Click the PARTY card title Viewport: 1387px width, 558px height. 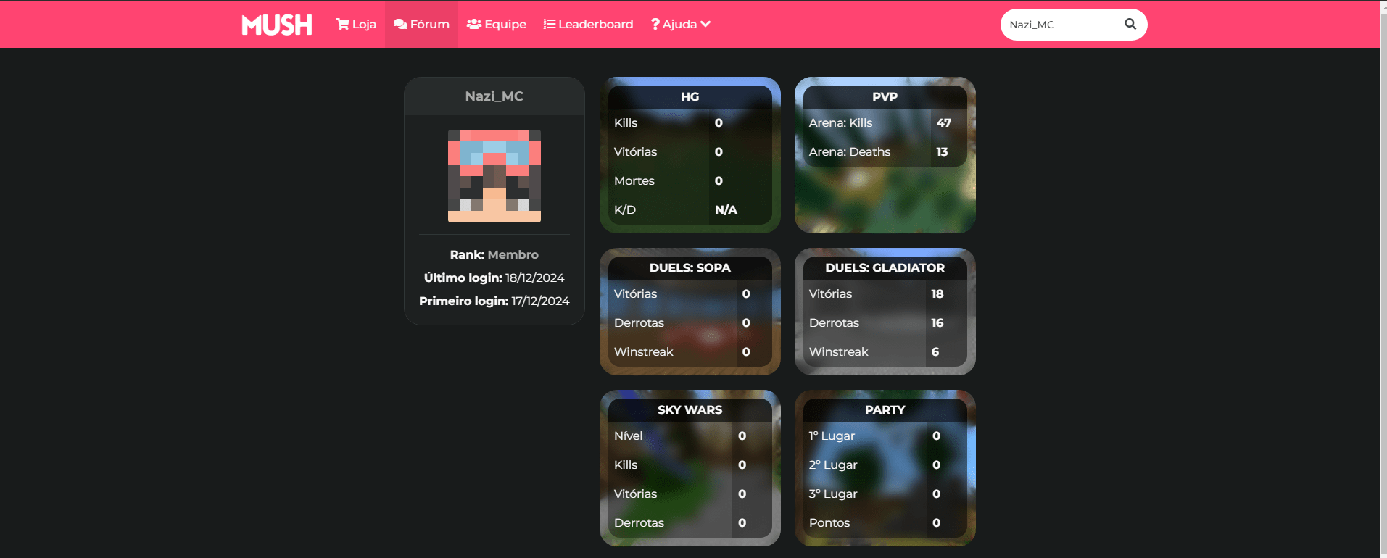[885, 409]
